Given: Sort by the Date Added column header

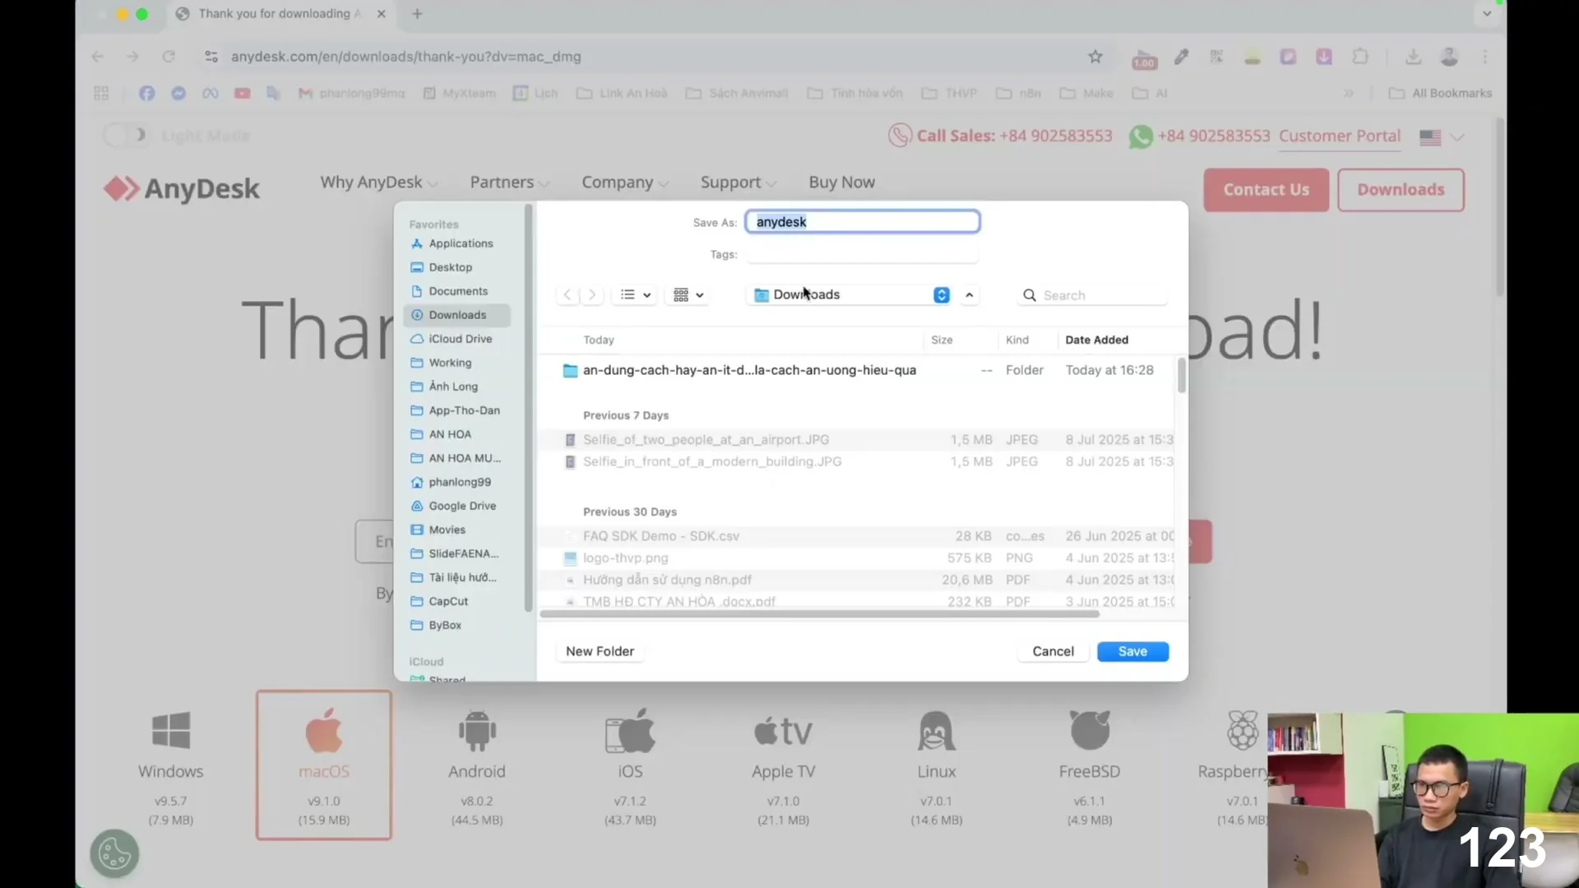Looking at the screenshot, I should 1096,340.
